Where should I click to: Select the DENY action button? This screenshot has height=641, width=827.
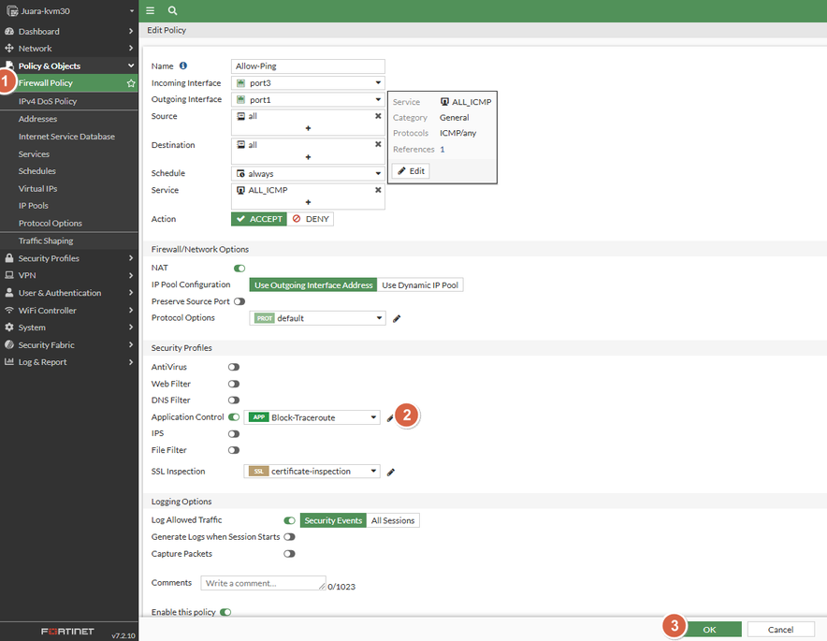pyautogui.click(x=311, y=219)
